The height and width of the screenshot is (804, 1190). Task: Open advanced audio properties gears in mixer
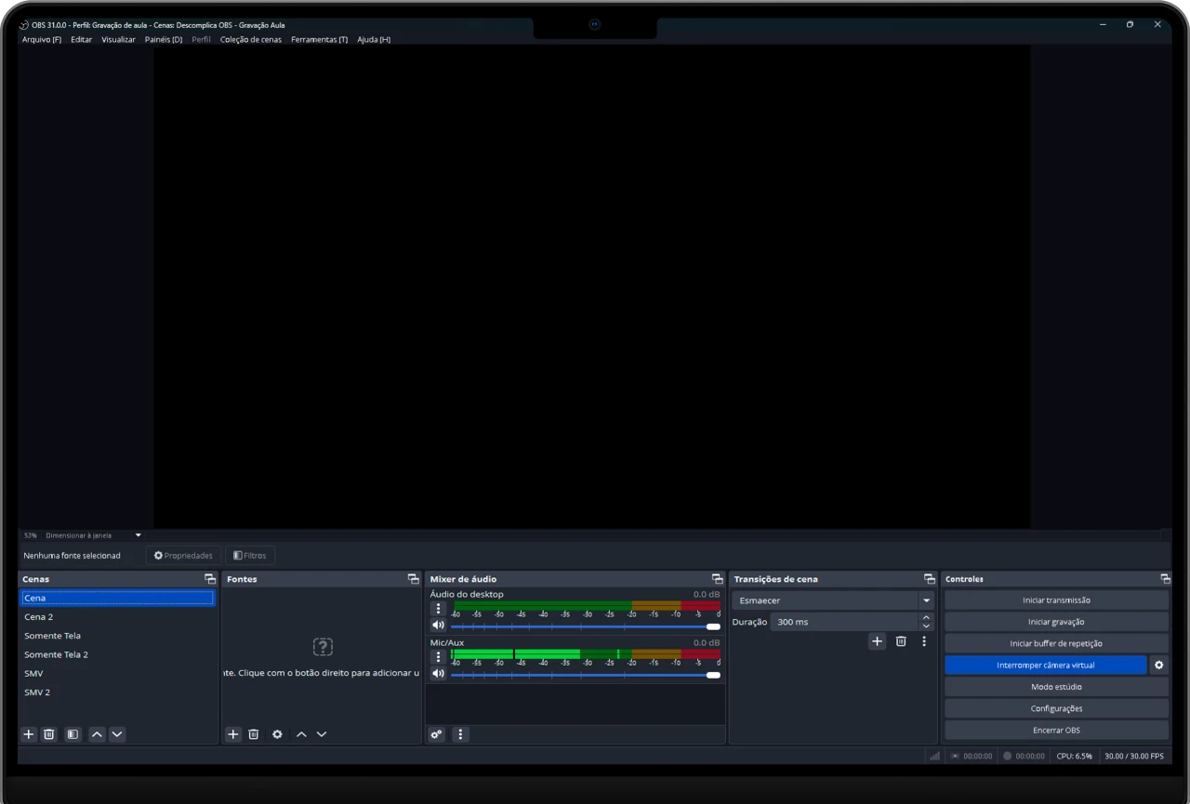pyautogui.click(x=436, y=734)
